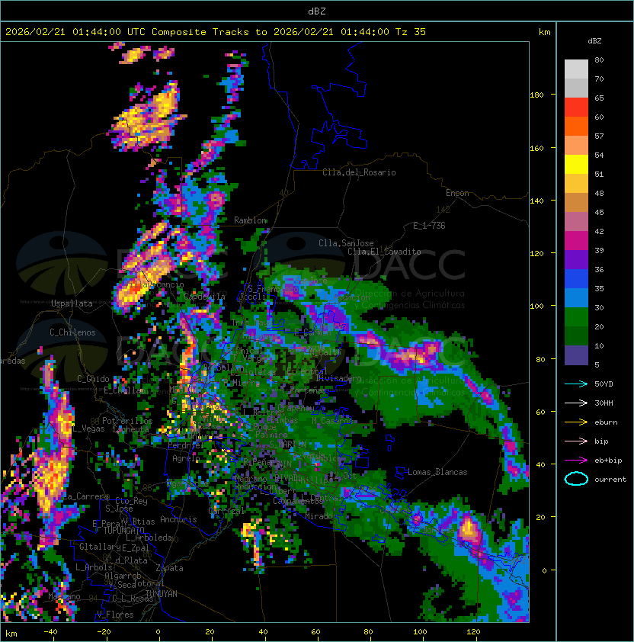Click the 'dBZ' title at top center
Screen dimensions: 634x642
[x=317, y=11]
